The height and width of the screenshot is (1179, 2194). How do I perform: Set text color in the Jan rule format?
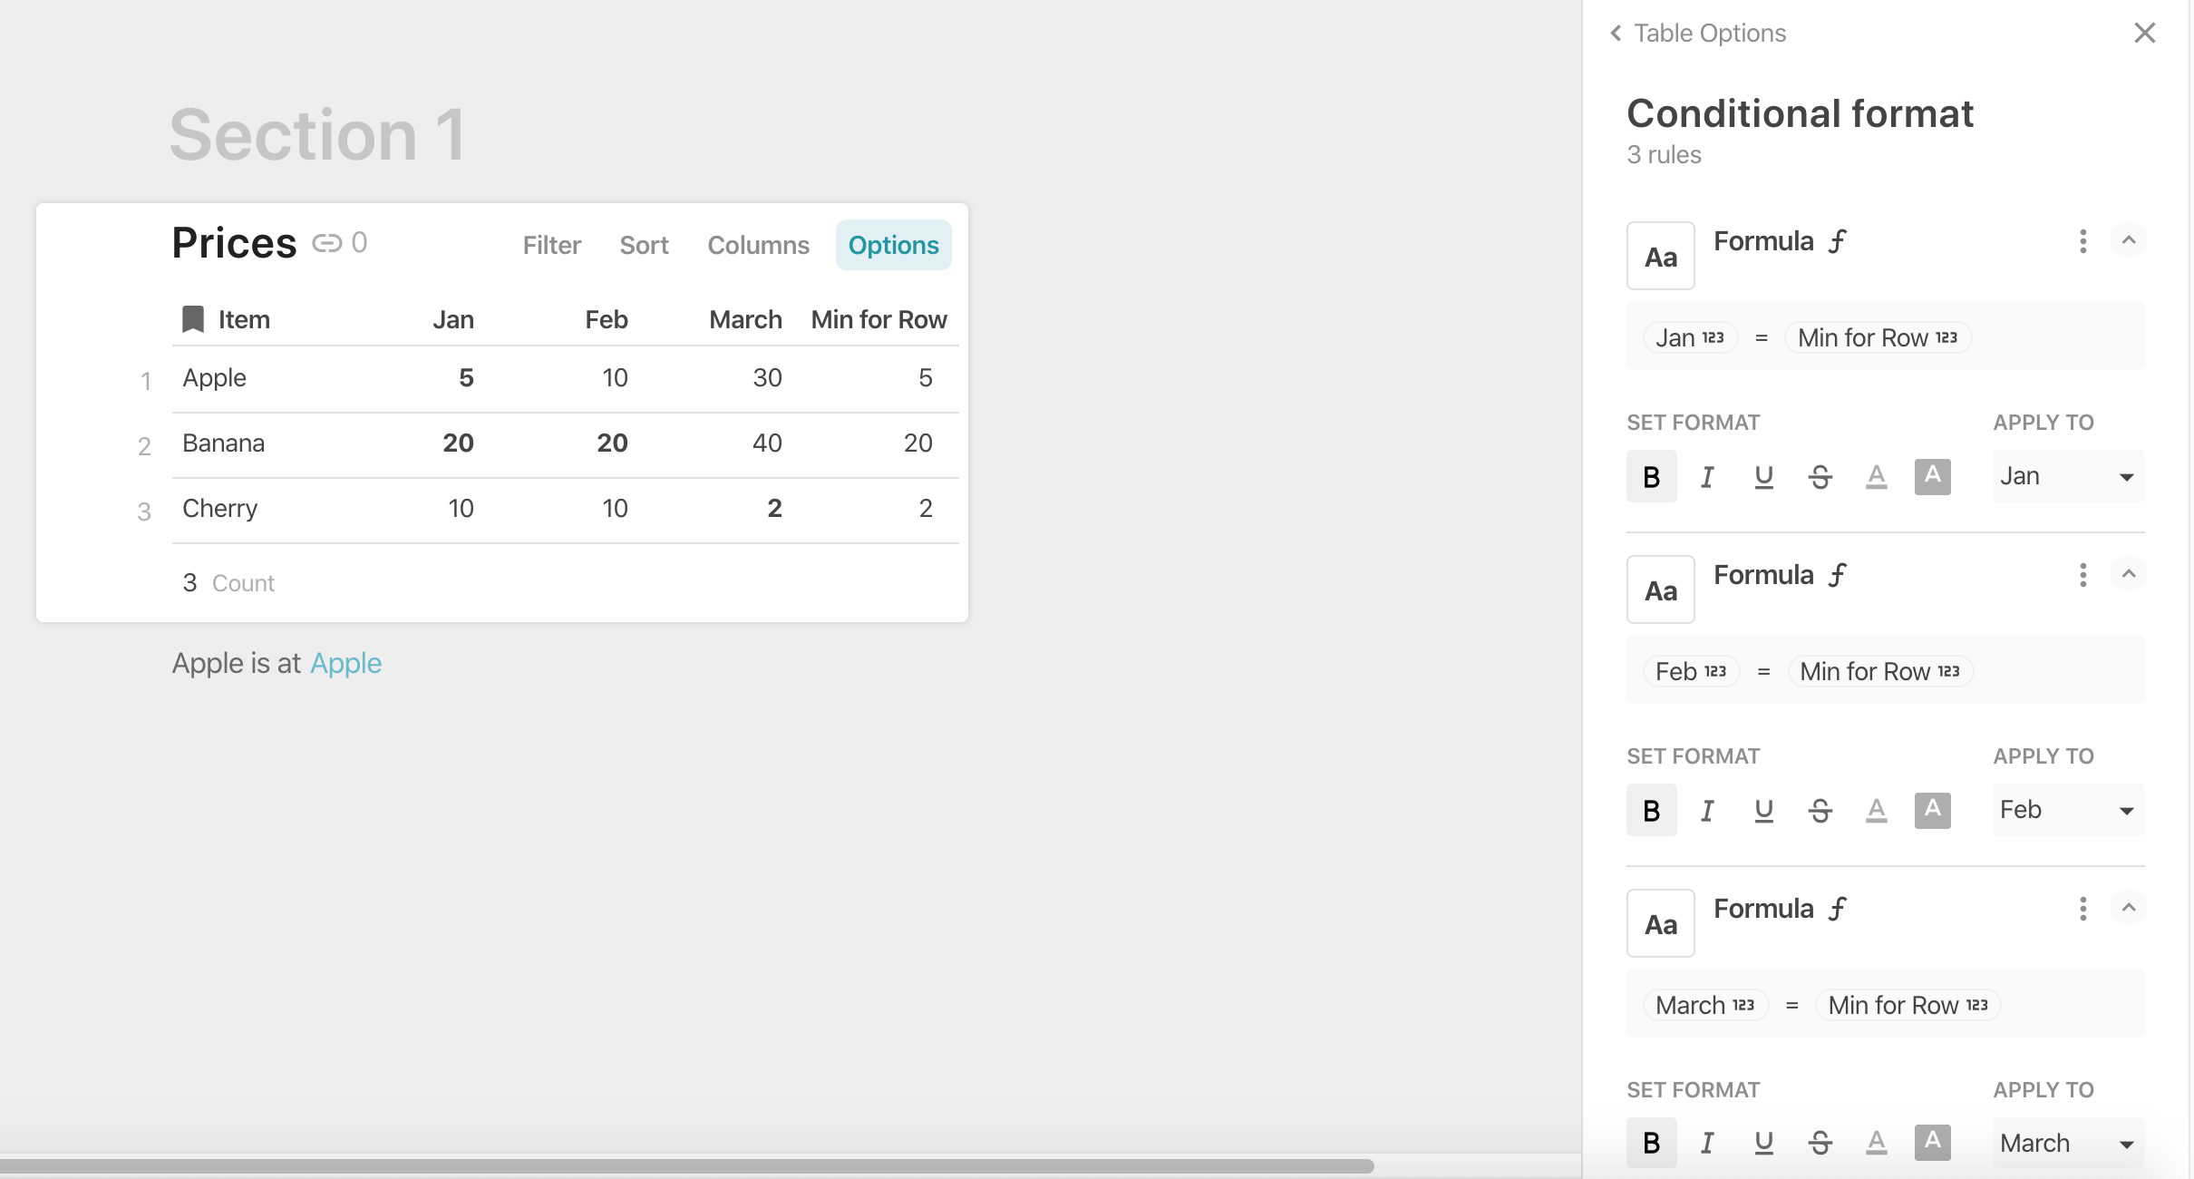point(1876,477)
